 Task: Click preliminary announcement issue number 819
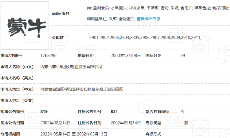pos(44,112)
